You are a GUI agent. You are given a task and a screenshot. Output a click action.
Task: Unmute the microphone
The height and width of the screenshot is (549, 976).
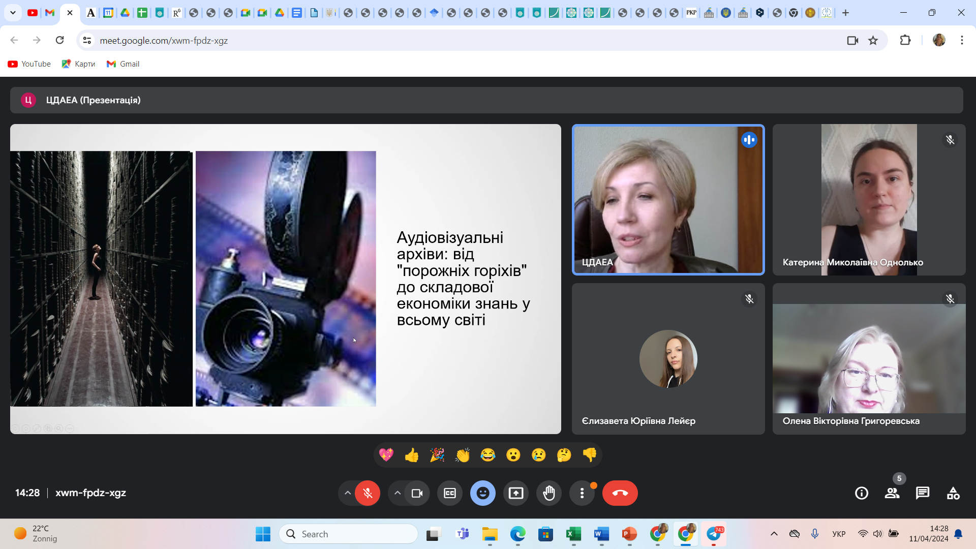[368, 493]
